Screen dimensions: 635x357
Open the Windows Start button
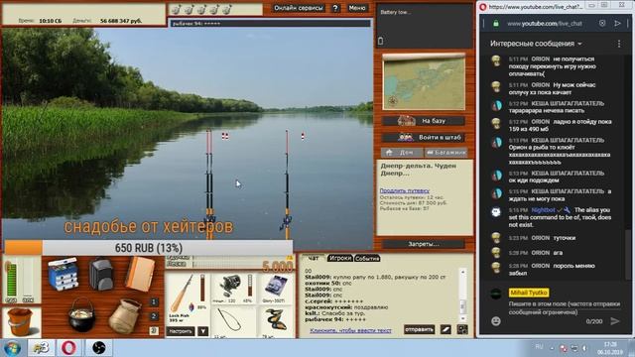12,348
